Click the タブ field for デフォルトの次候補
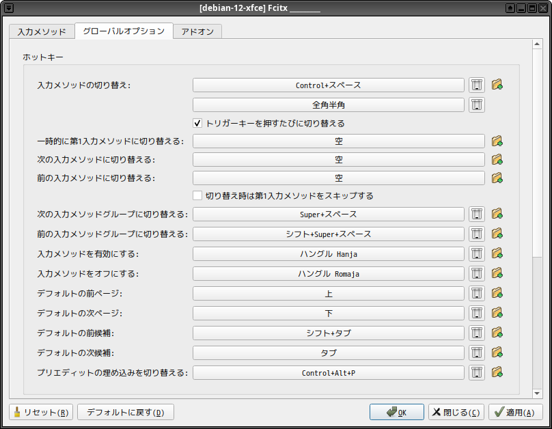The image size is (552, 429). tap(329, 352)
